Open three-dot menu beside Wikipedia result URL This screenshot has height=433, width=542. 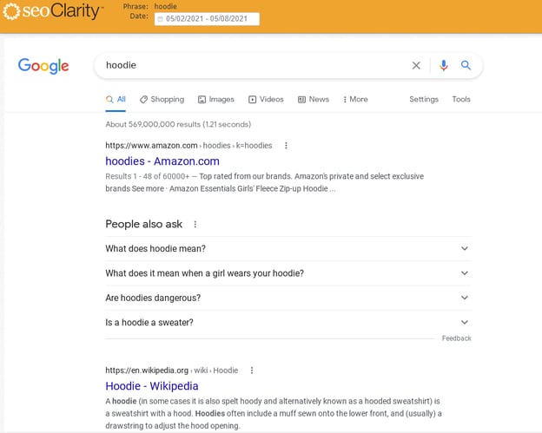[252, 371]
